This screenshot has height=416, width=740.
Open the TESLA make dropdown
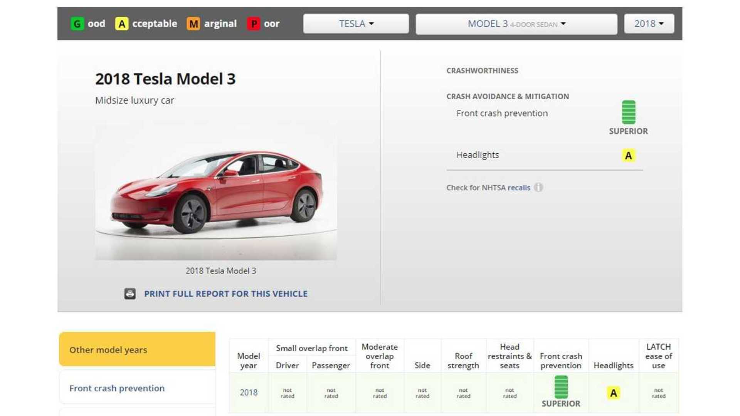(x=356, y=24)
